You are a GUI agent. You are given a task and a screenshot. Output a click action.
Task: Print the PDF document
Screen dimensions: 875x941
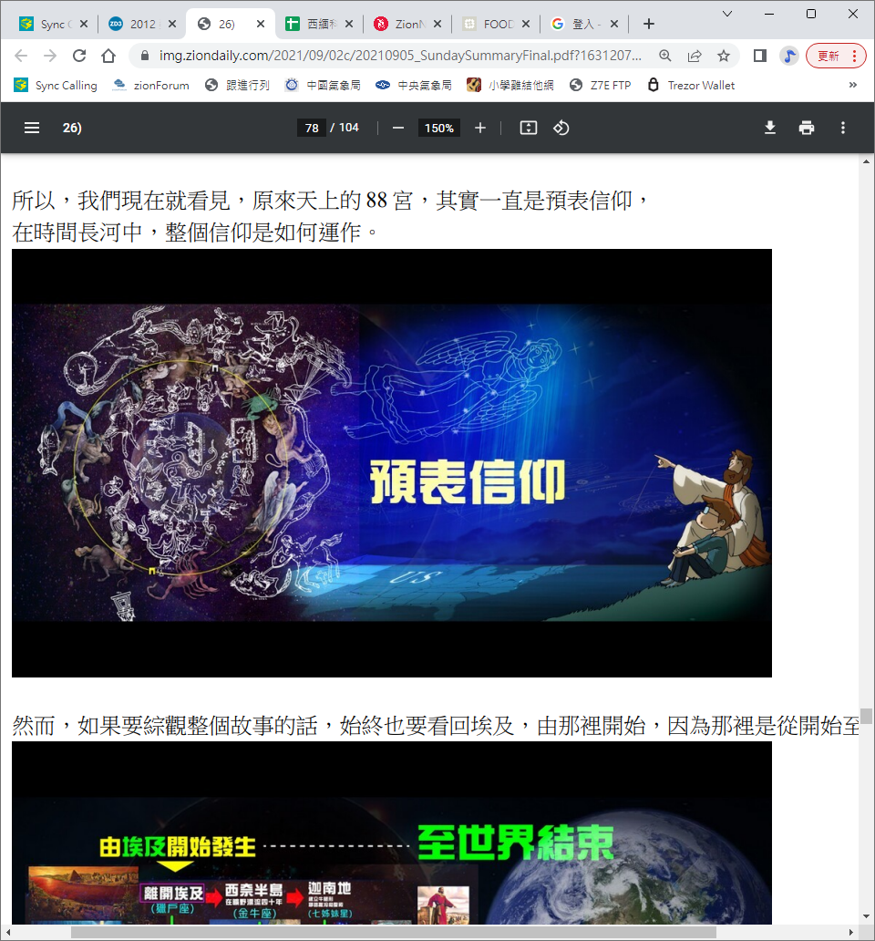click(x=807, y=128)
